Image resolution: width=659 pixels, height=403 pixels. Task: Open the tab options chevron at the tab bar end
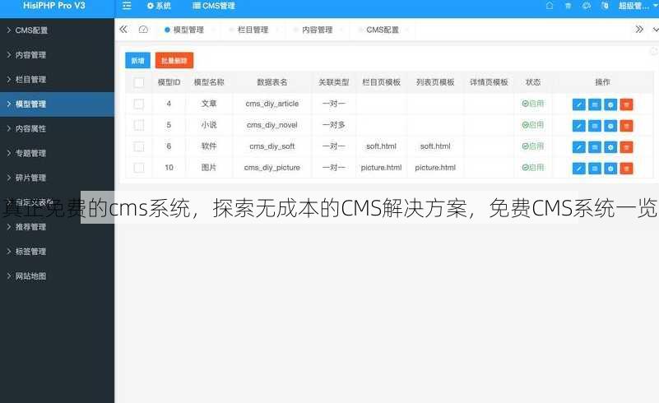(x=655, y=30)
